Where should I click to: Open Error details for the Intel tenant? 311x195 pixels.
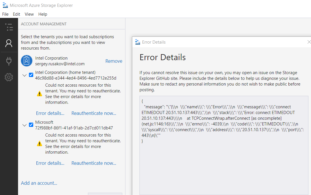[50, 113]
